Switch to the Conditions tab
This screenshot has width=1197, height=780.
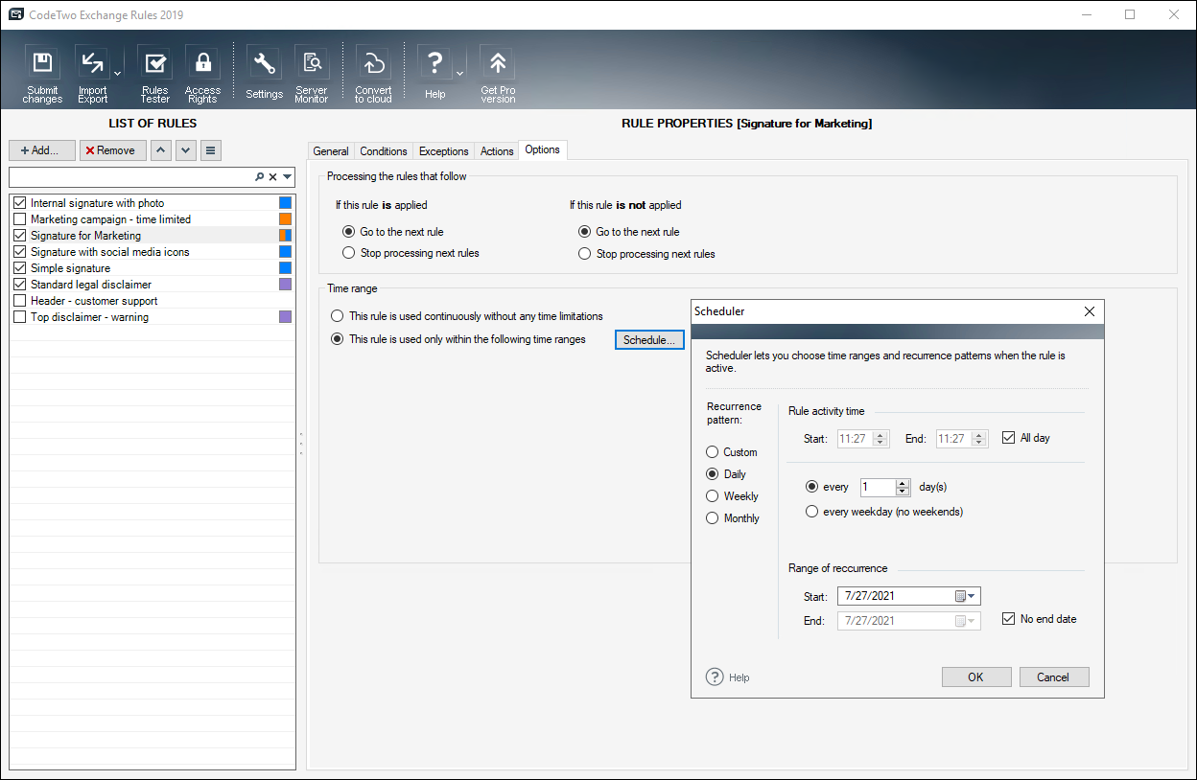point(384,151)
